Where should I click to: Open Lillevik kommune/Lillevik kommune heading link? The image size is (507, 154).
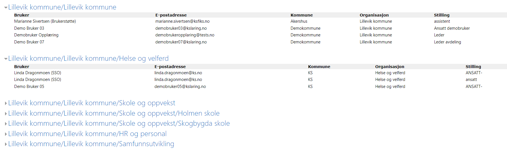click(x=62, y=7)
